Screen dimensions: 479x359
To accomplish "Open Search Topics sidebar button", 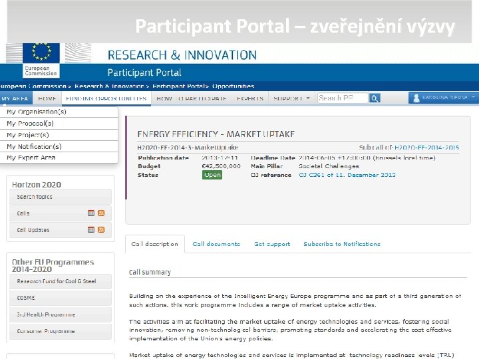I will [61, 197].
